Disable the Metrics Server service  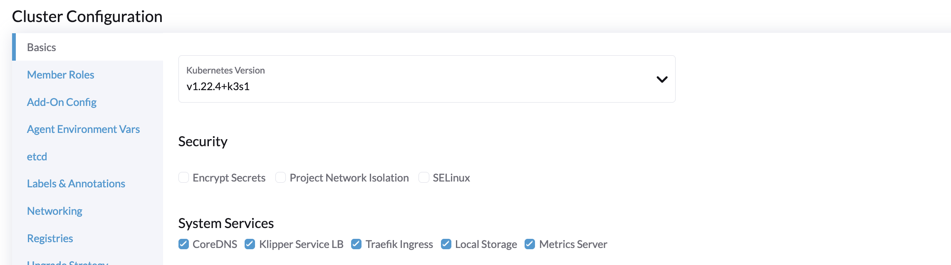click(x=530, y=244)
